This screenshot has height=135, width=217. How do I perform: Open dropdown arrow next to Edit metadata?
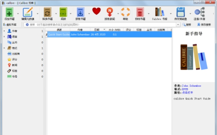pyautogui.click(x=38, y=14)
